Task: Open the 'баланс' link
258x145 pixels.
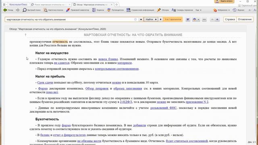Action: click(x=45, y=135)
